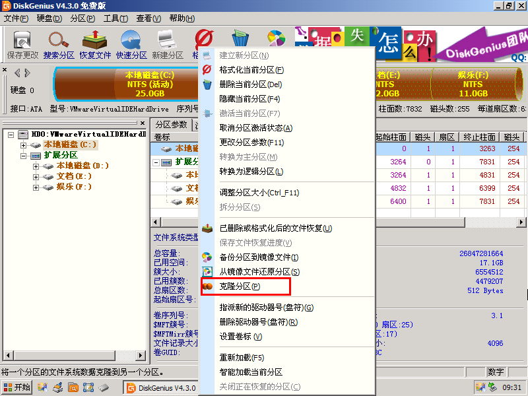This screenshot has width=528, height=396.
Task: Choose 从镜像文件还原分区(S) entry
Action: 288,272
